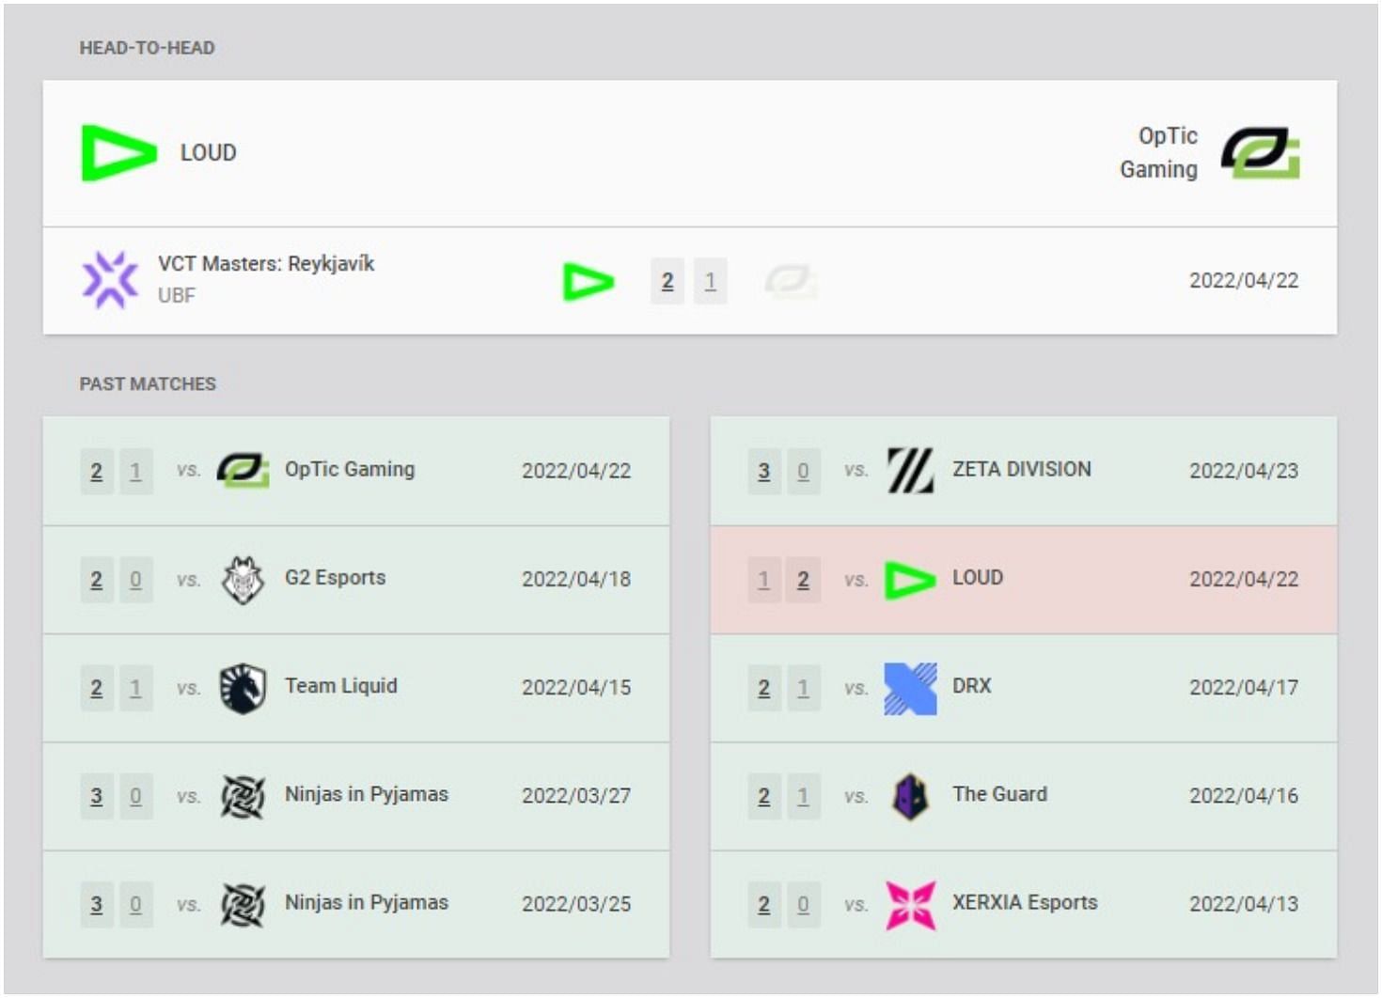Click The Guard logo

(910, 796)
